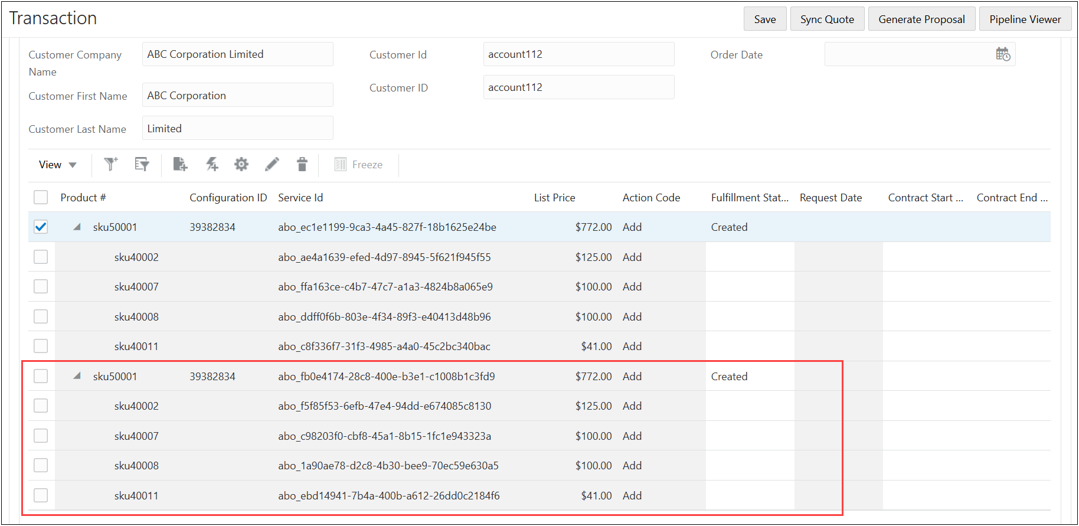Collapse the second sku50001 product tree
Viewport: 1079px width, 526px height.
77,376
